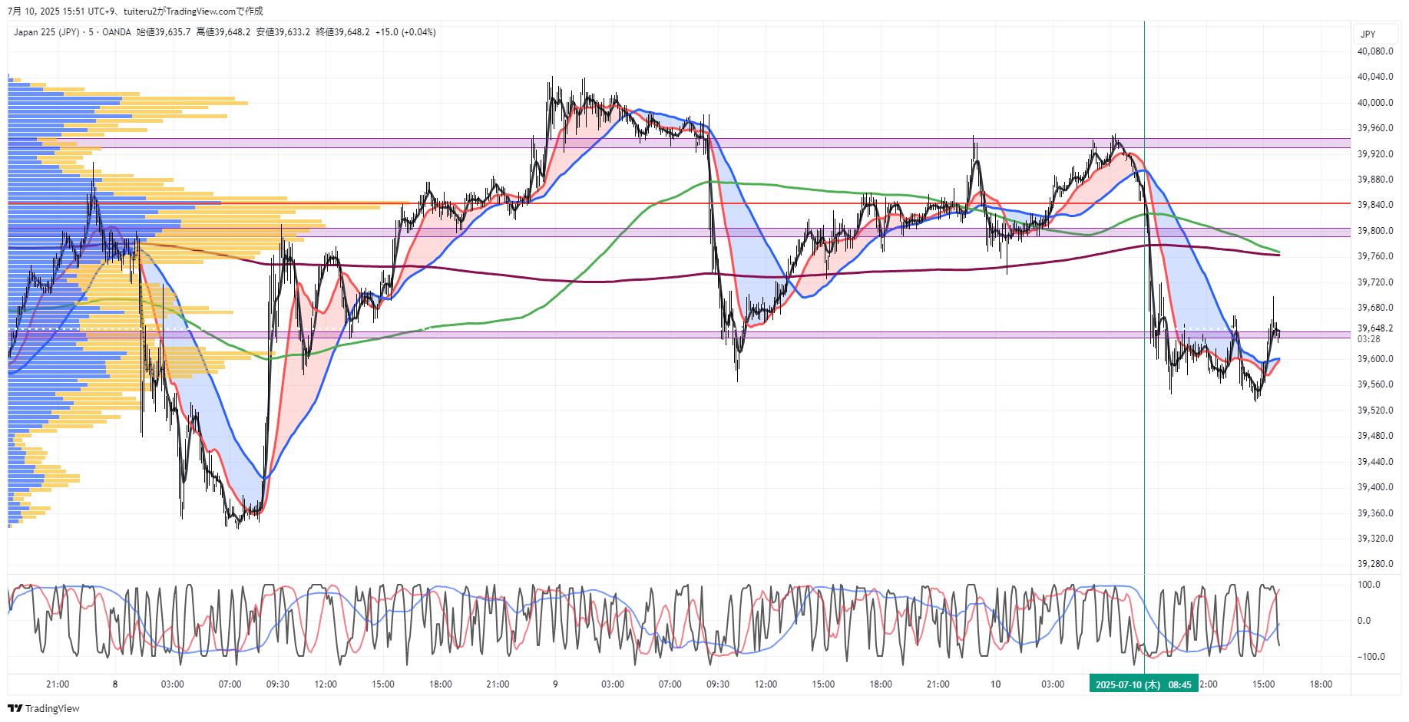The image size is (1409, 722).
Task: Click the date label 10 on time axis
Action: (x=995, y=684)
